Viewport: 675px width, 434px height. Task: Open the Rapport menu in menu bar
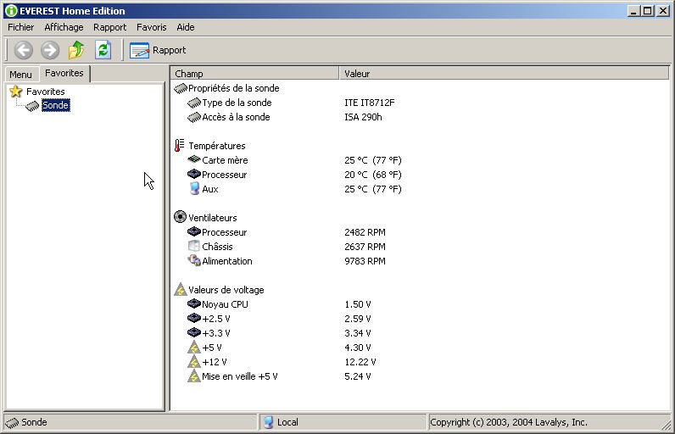pyautogui.click(x=109, y=27)
